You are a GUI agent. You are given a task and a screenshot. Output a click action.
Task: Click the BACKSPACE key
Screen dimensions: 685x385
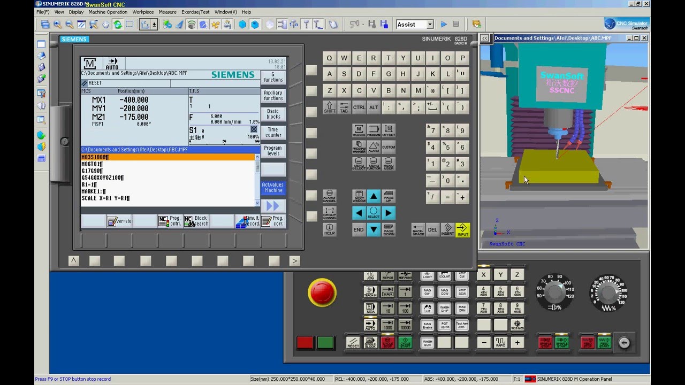point(418,230)
